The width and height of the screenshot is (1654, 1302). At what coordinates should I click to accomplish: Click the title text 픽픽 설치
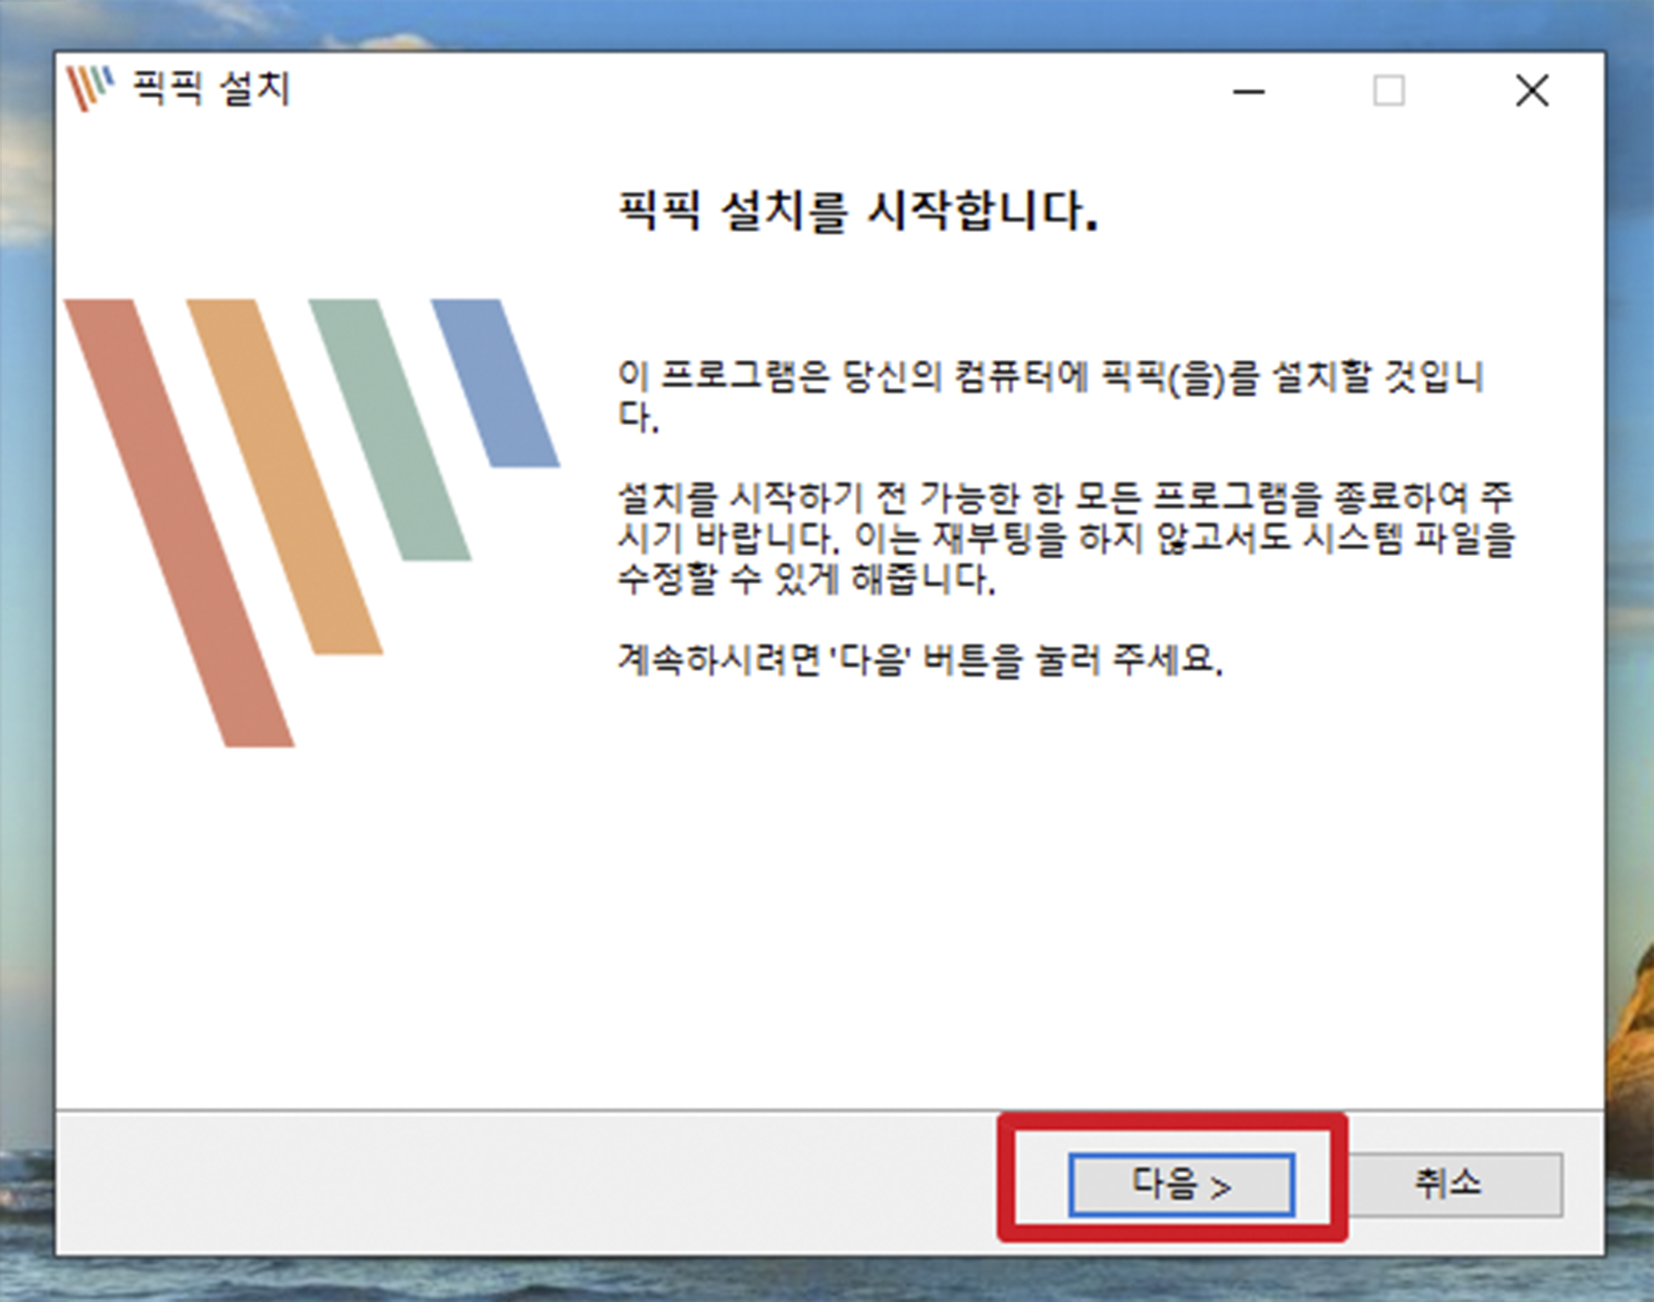[211, 89]
